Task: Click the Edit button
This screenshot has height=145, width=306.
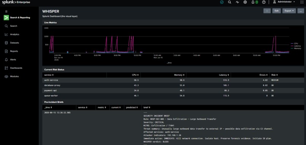Action: [276, 11]
